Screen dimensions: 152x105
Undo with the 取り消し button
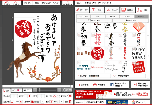7,3
